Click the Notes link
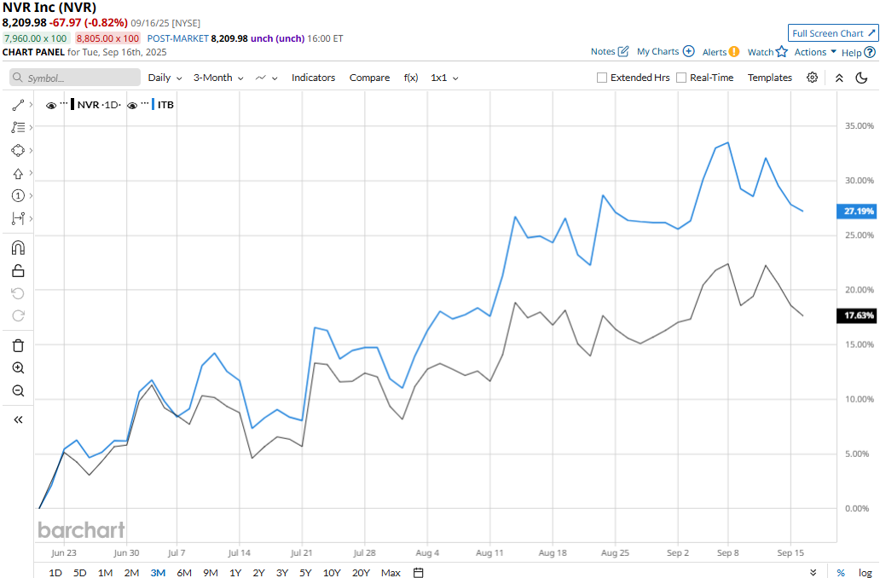 603,51
